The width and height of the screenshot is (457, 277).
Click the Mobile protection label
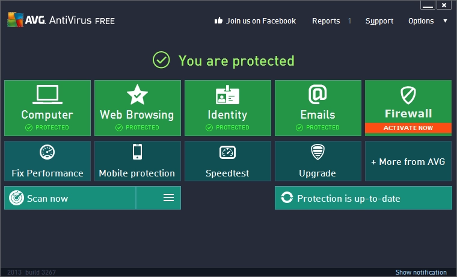click(137, 173)
